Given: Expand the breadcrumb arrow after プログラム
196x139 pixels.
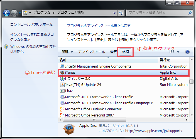Looking at the screenshot, I should pyautogui.click(x=54, y=13).
